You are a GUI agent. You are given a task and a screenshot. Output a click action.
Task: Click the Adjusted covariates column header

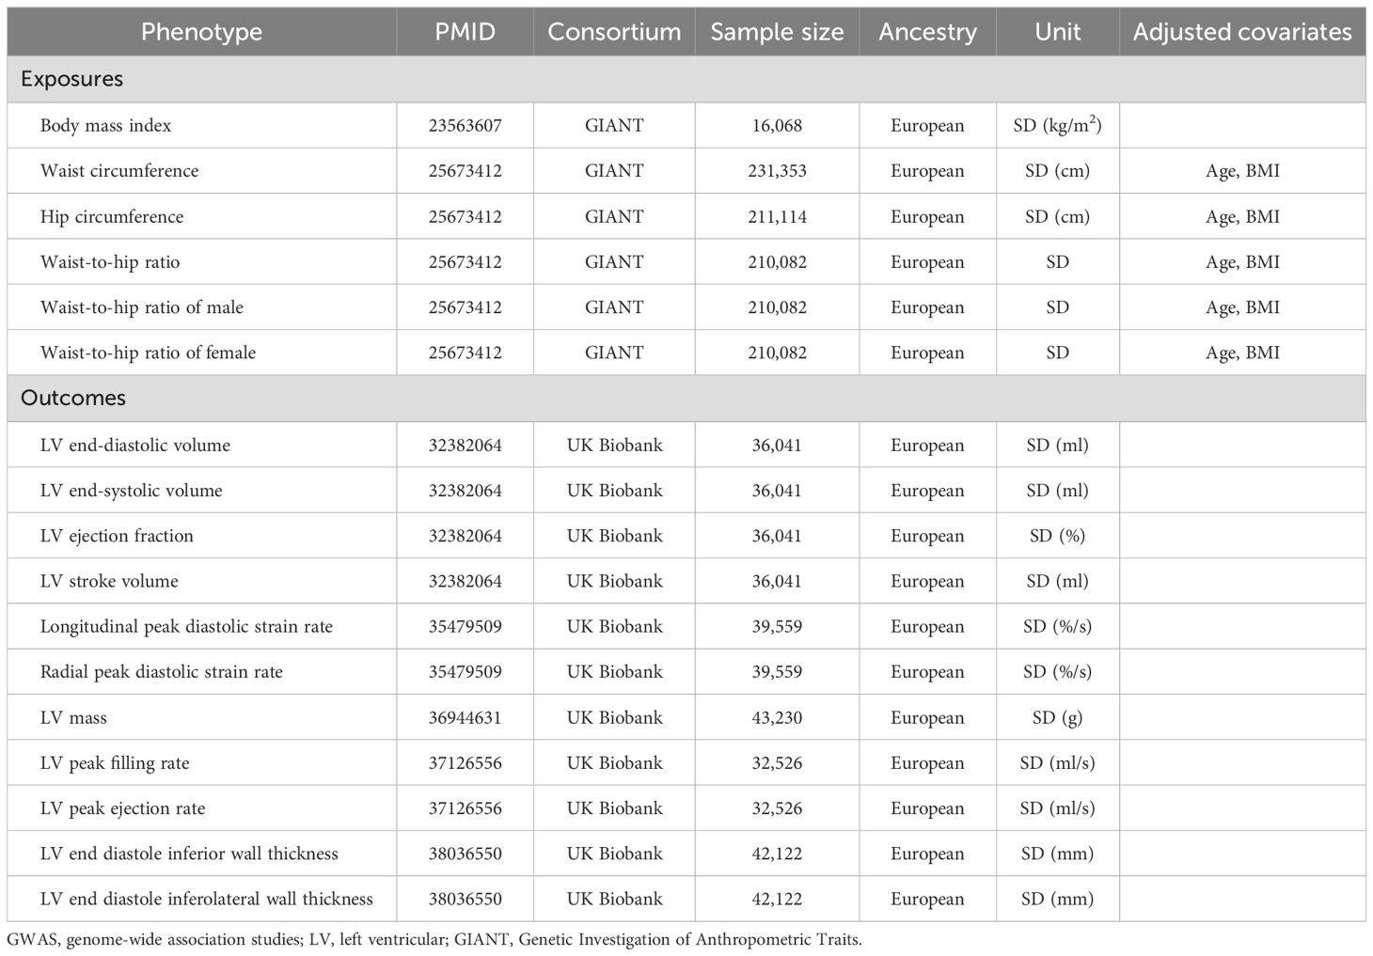click(x=1242, y=32)
